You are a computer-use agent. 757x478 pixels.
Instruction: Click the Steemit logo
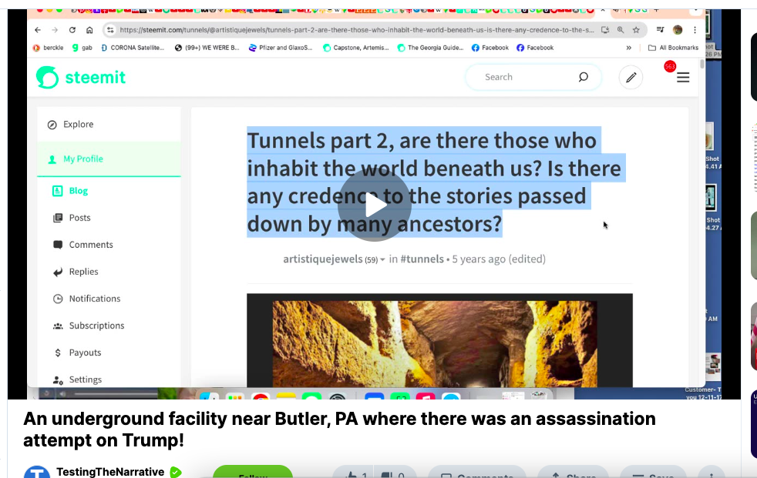coord(81,77)
